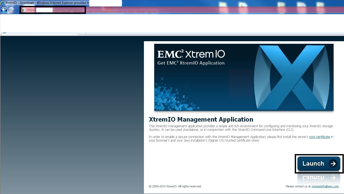Click the copyright 2009-2014 XtremIO text
This screenshot has height=194, width=344.
coord(175,186)
